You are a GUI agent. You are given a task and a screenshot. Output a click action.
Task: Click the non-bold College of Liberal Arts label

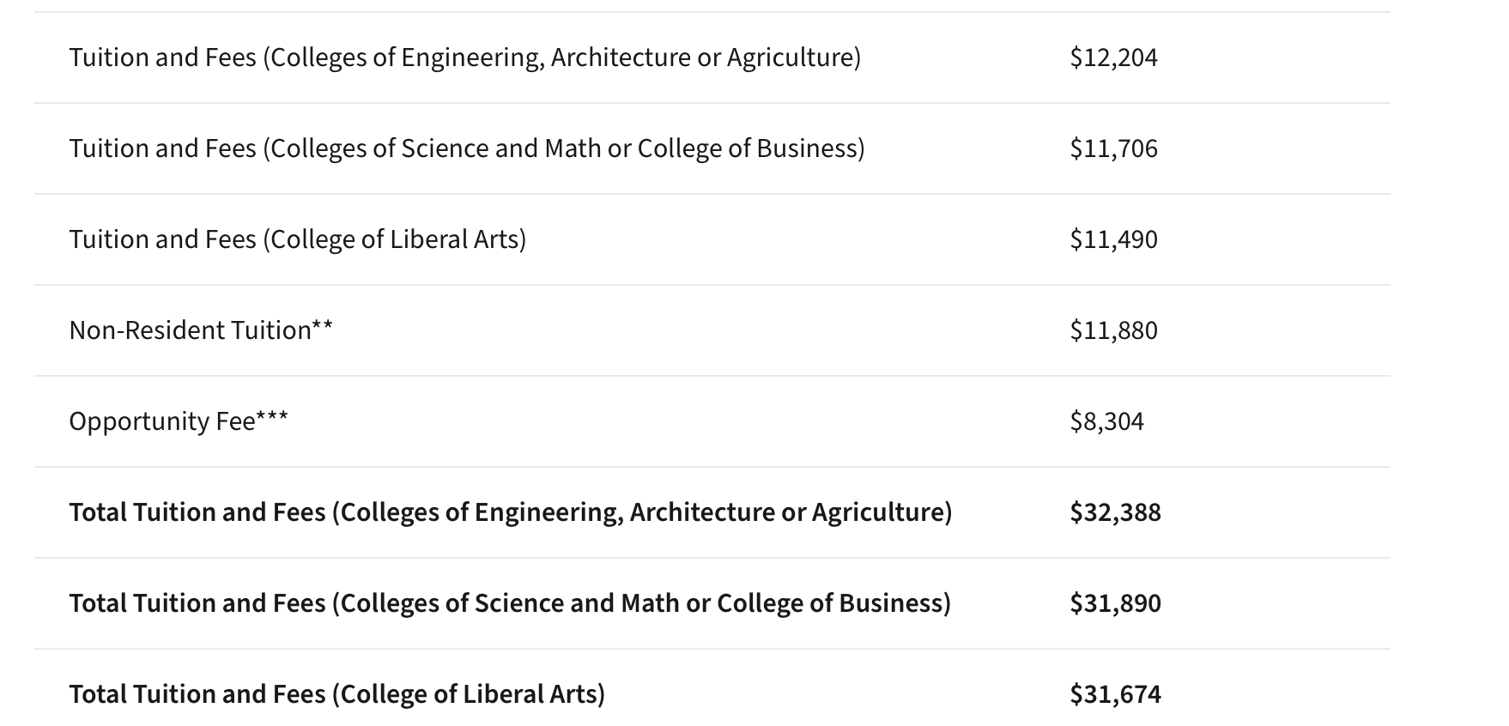tap(297, 239)
